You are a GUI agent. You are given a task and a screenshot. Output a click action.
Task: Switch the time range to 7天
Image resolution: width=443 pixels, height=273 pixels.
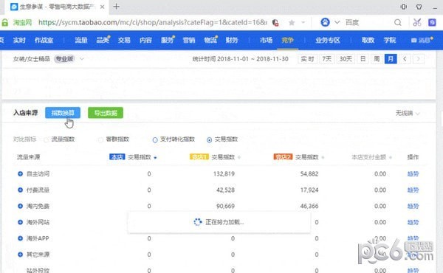[x=326, y=59]
